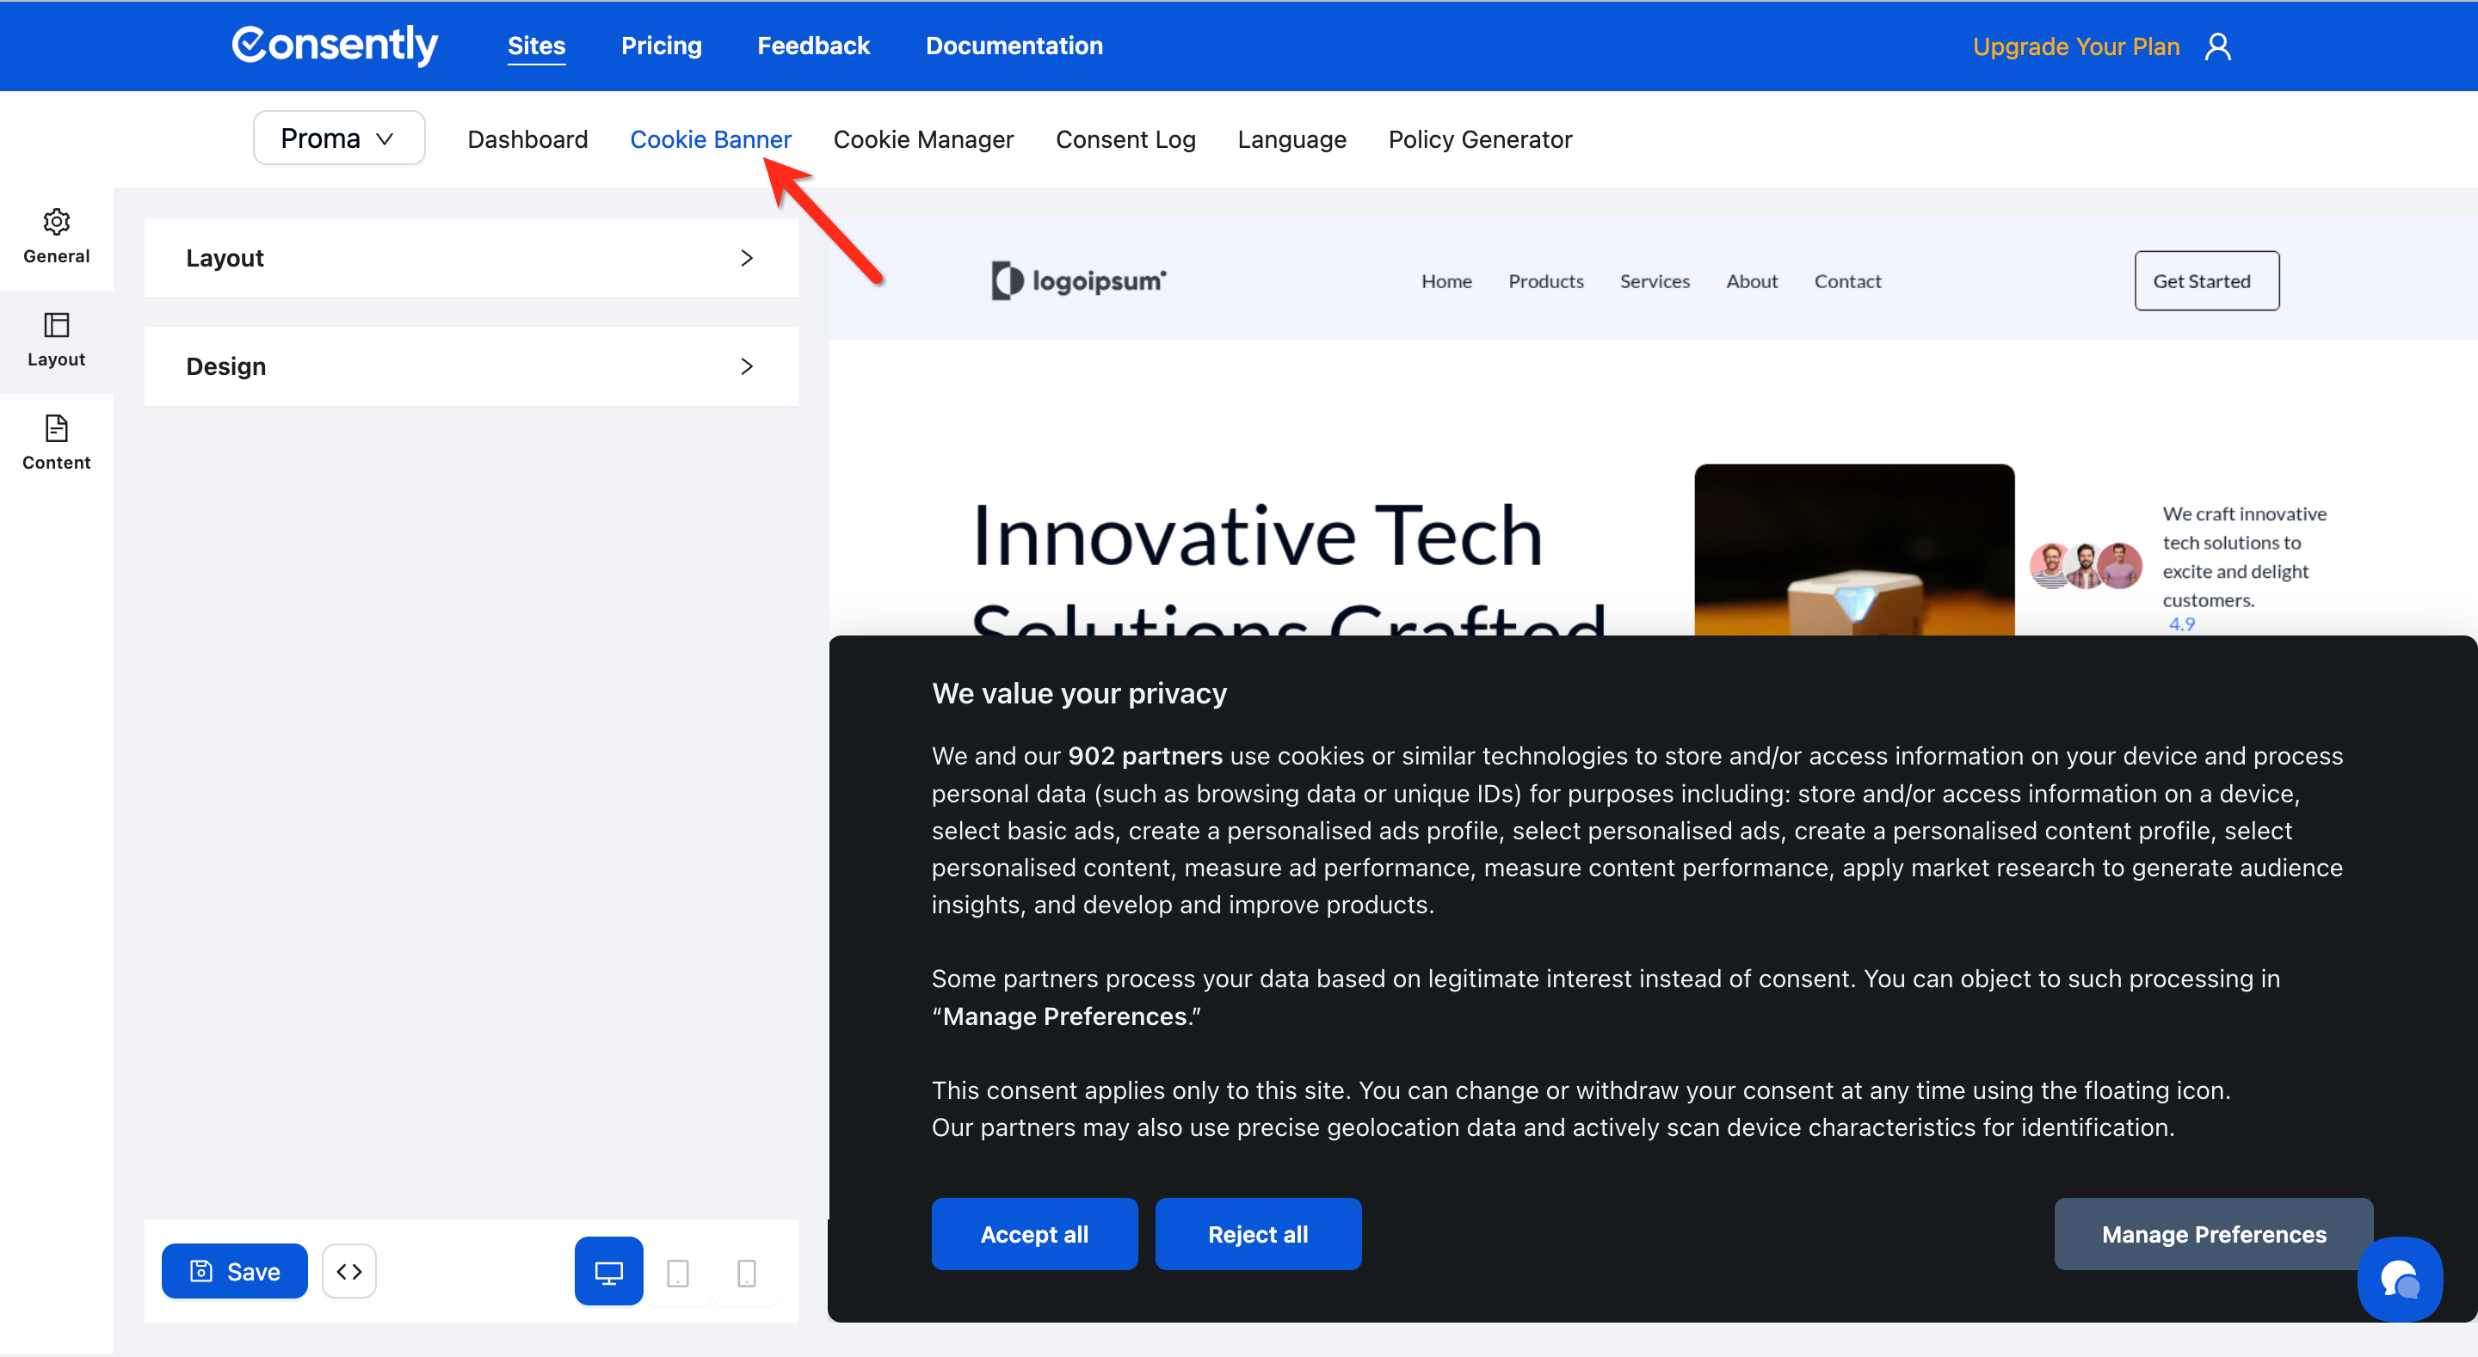This screenshot has width=2478, height=1357.
Task: Select the Layout sidebar icon
Action: pyautogui.click(x=56, y=326)
